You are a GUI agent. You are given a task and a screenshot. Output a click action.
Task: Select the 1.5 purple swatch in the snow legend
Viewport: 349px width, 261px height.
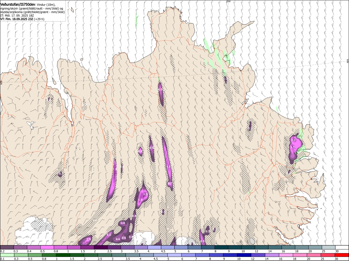[88, 247]
